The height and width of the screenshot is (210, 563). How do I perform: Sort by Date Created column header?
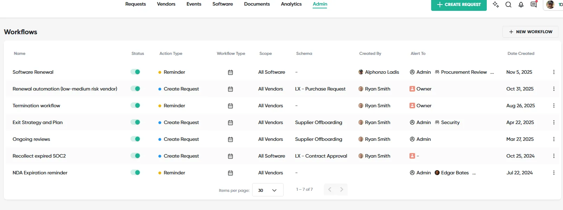click(x=521, y=53)
